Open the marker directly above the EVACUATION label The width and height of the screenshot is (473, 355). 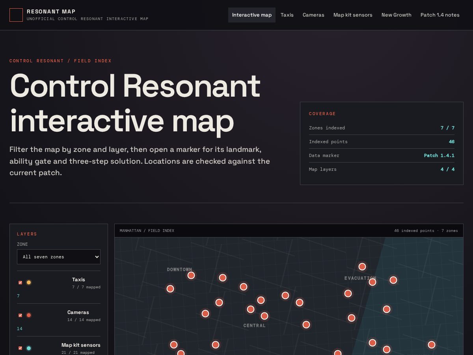pos(362,267)
